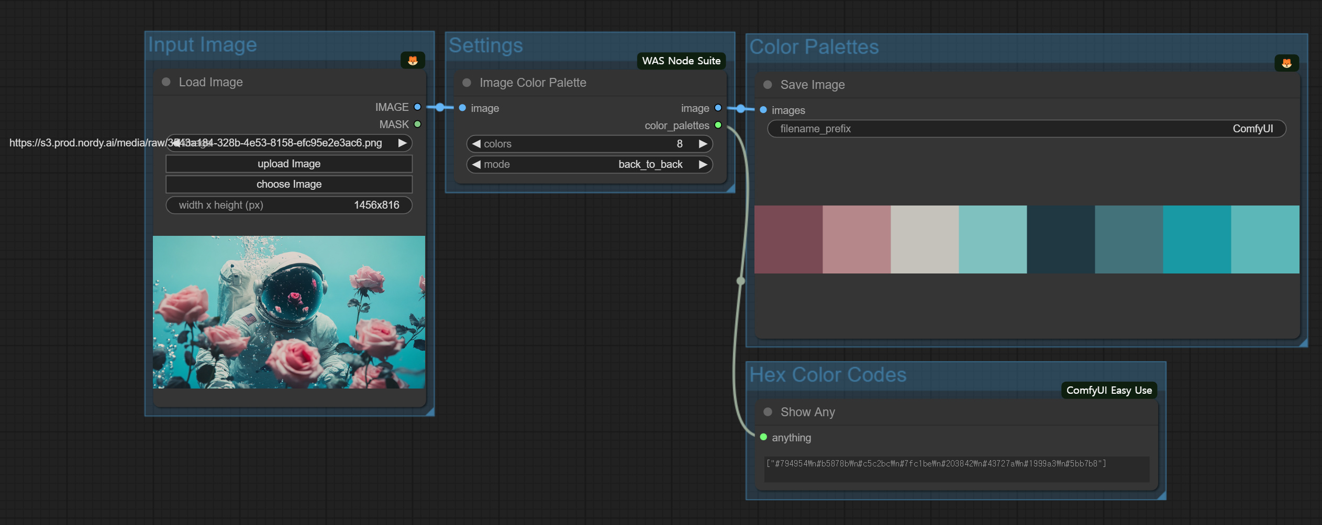Viewport: 1322px width, 525px height.
Task: Click the ComfyUI Easy Use badge
Action: click(1108, 391)
